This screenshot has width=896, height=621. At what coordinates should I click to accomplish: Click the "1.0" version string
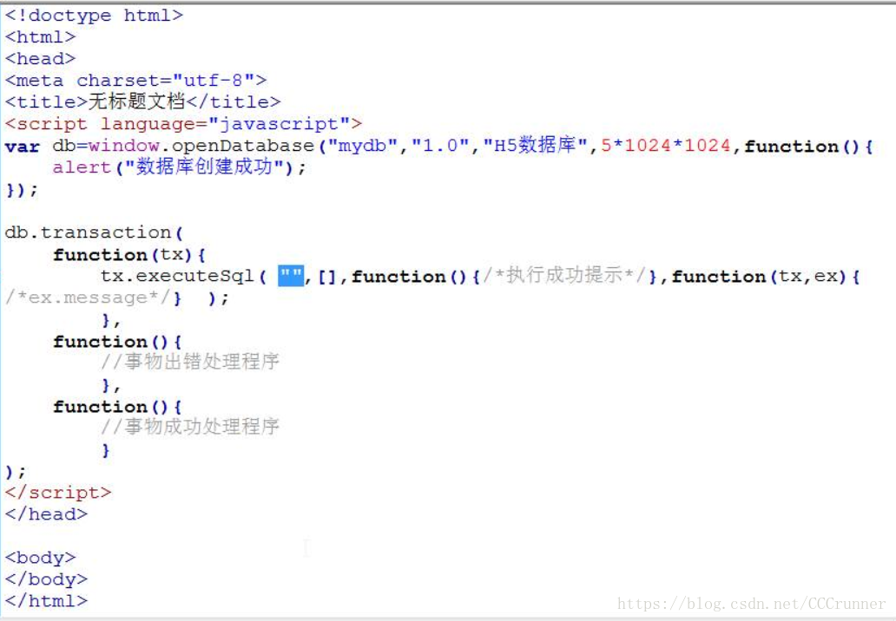point(440,146)
